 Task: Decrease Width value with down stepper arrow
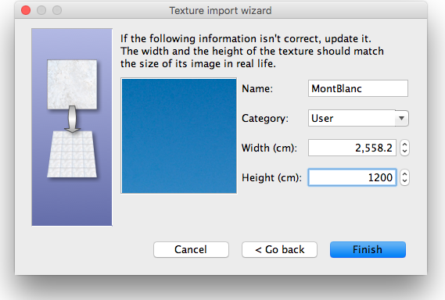click(404, 152)
